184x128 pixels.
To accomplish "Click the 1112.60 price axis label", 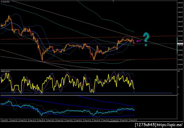I will [x=180, y=69].
